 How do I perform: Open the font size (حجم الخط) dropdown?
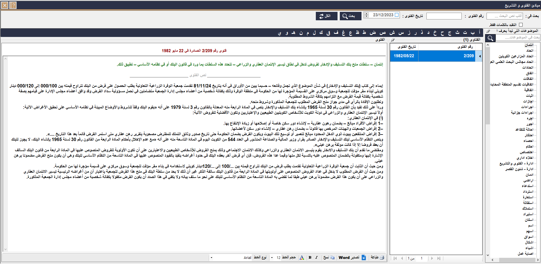(272, 258)
